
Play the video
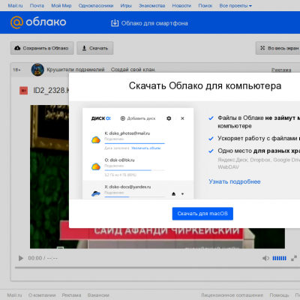pyautogui.click(x=21, y=258)
